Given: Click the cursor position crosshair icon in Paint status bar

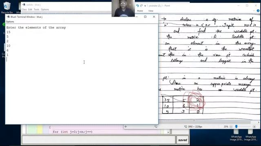Looking at the screenshot, I should (126, 127).
